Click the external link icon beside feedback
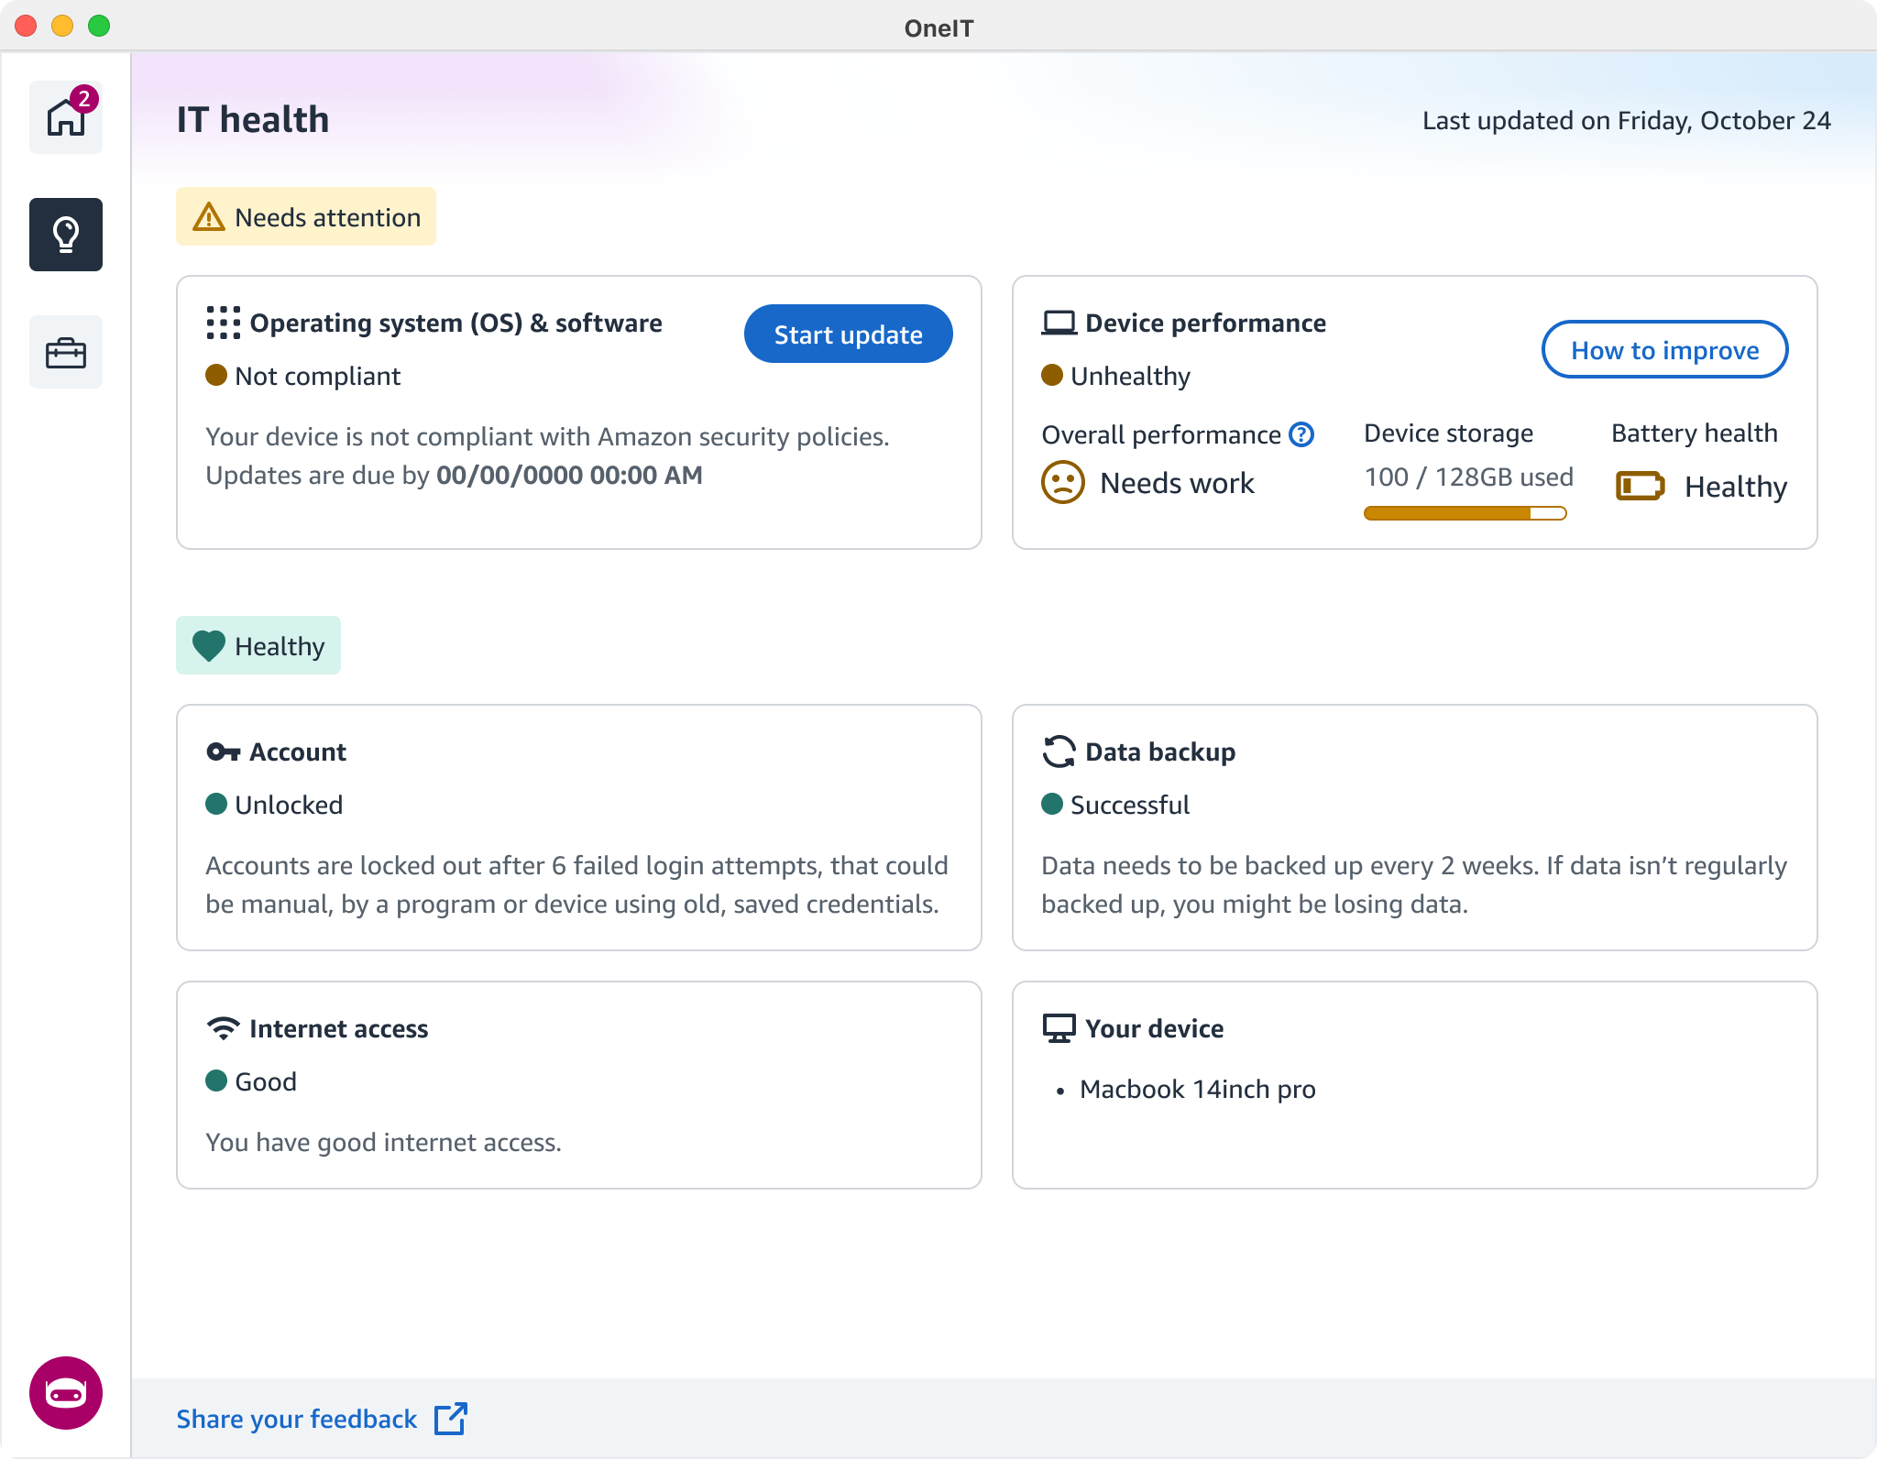 451,1419
